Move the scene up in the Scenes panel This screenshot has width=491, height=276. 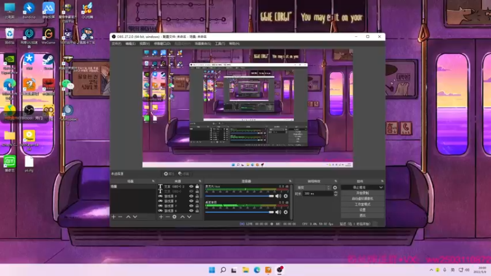(128, 217)
